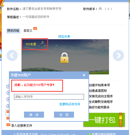The width and height of the screenshot is (130, 135).
Task: Open the 我要购买序列号 link
Action: (70, 104)
